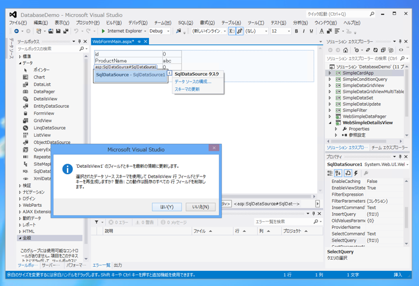Click the asp:SqlDataSource tag breadcrumb
The width and height of the screenshot is (419, 286).
[266, 204]
